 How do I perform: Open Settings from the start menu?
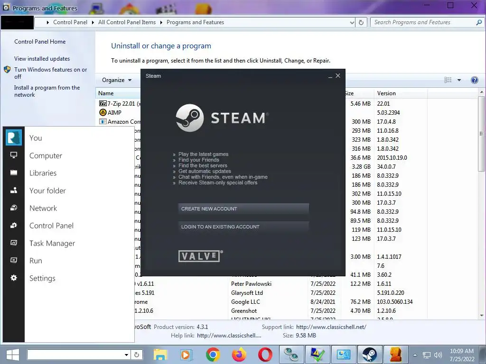point(42,279)
